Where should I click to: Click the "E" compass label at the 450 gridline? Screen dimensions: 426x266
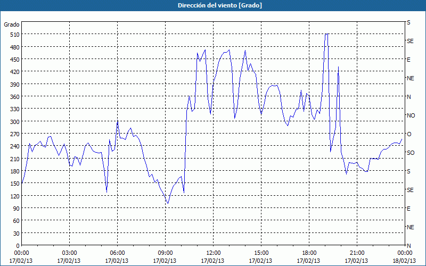pos(408,60)
